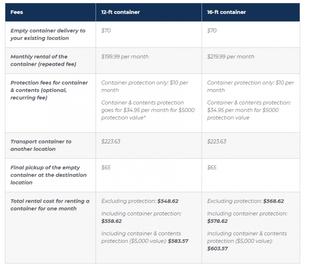Select the 12-ft $223.63 transport fee
The image size is (315, 266).
click(111, 141)
